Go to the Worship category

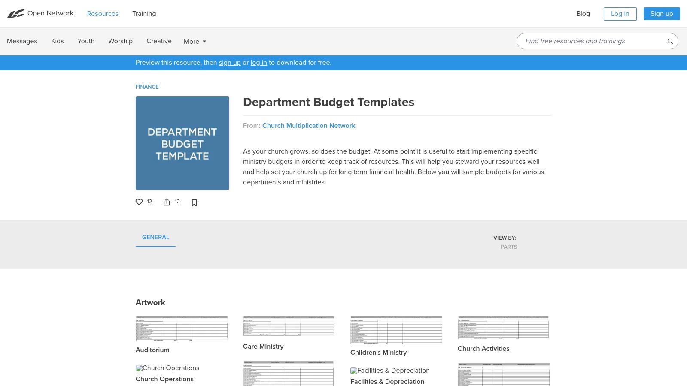coord(120,41)
